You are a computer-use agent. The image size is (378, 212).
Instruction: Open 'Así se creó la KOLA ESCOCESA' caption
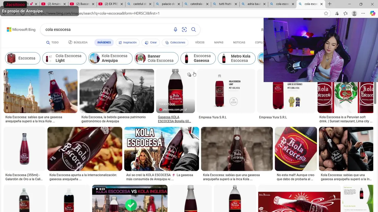[x=159, y=177]
